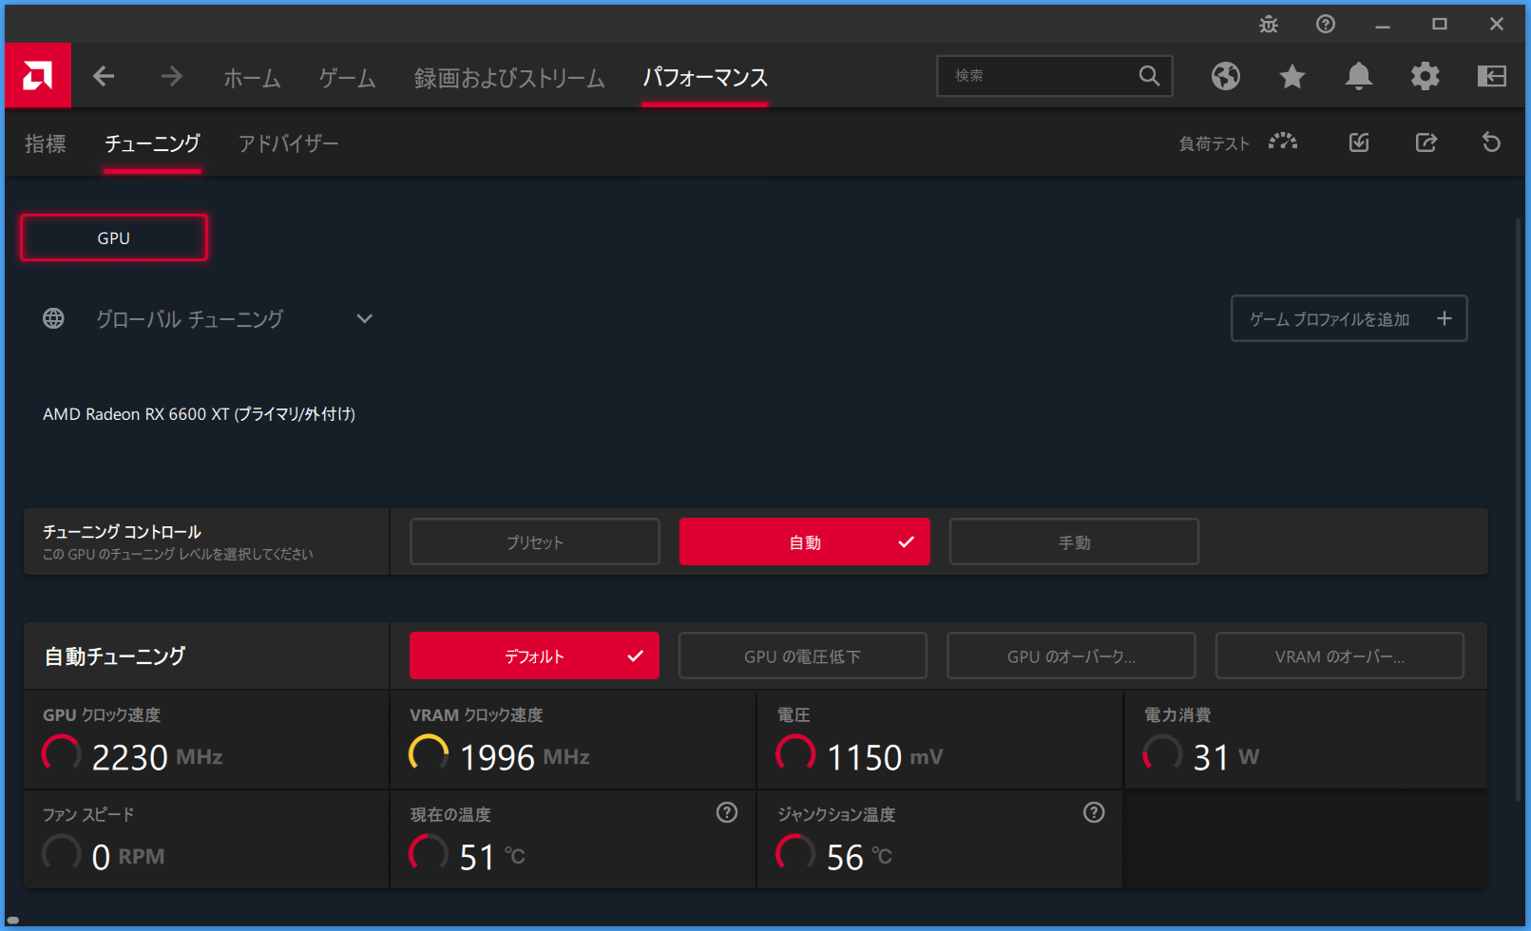Open the bug report icon
The height and width of the screenshot is (931, 1531).
pyautogui.click(x=1269, y=25)
